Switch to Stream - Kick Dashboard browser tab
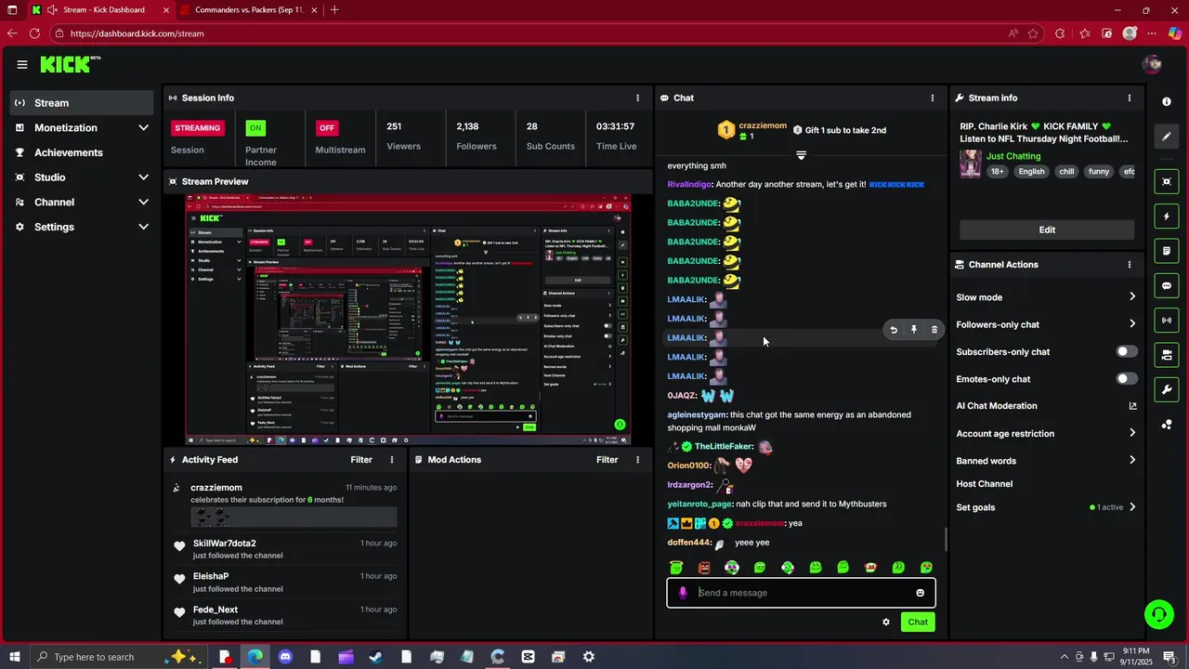1189x669 pixels. point(102,10)
